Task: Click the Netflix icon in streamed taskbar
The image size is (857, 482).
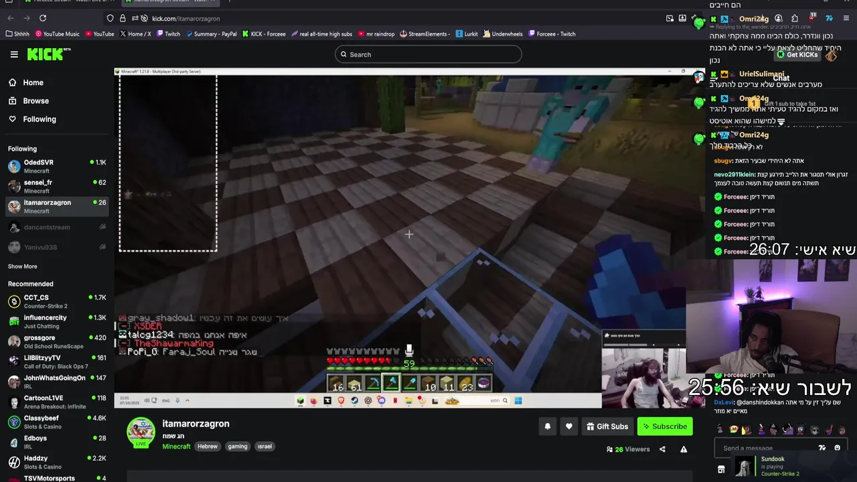Action: pyautogui.click(x=395, y=400)
